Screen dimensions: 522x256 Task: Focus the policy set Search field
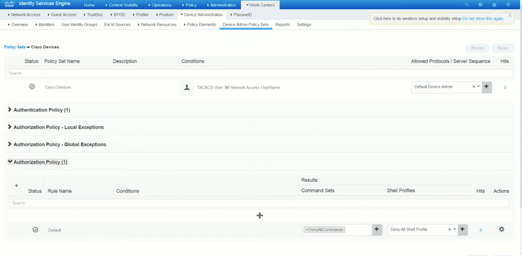260,73
